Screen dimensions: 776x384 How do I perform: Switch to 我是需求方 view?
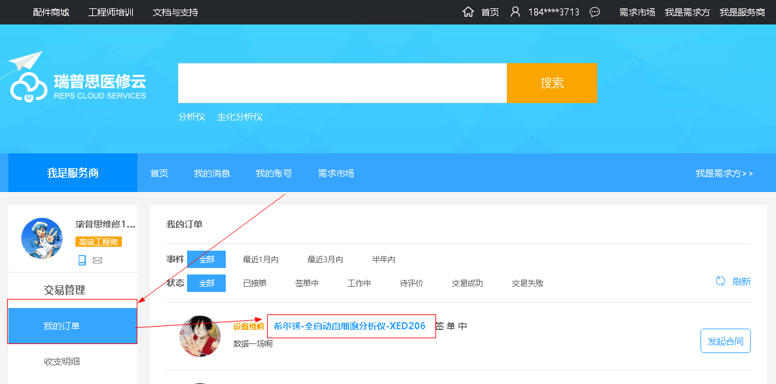[x=724, y=173]
